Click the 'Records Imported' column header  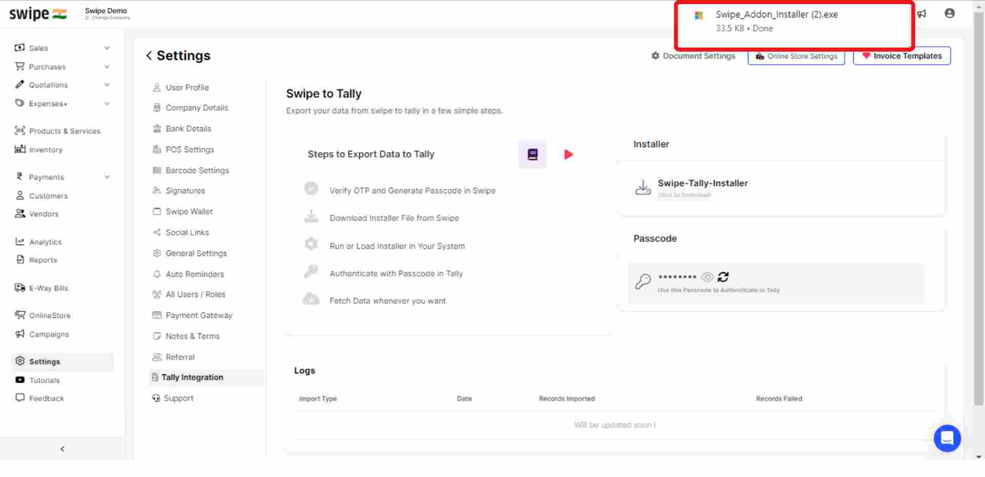(x=567, y=399)
